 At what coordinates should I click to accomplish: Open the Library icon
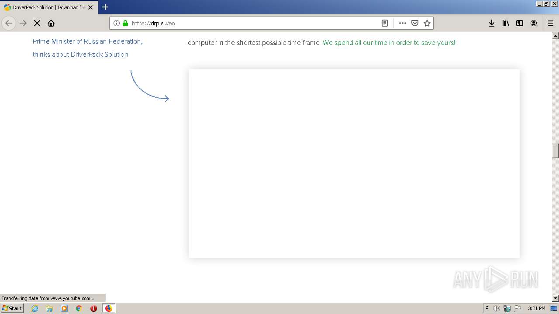(x=506, y=23)
